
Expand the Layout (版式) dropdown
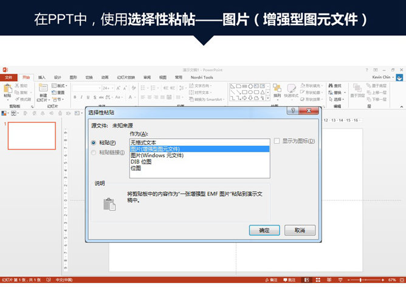point(60,86)
